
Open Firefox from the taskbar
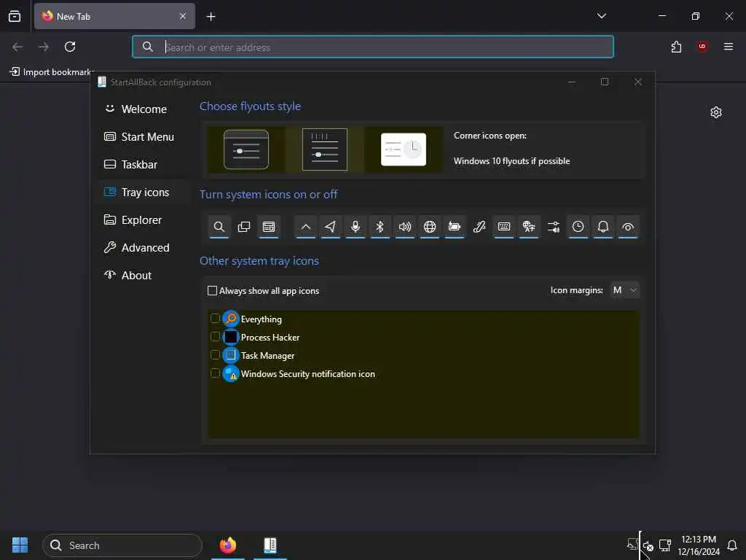228,545
